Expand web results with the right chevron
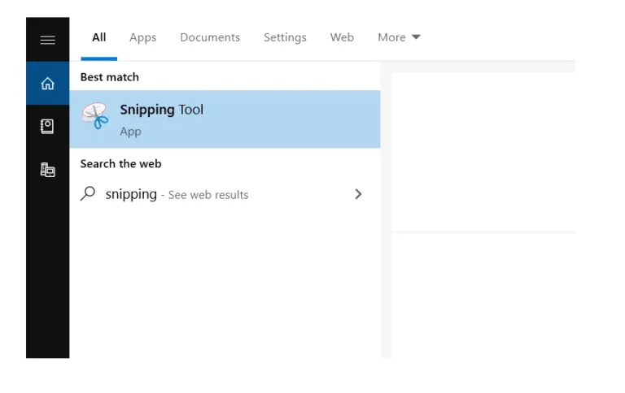 tap(358, 194)
